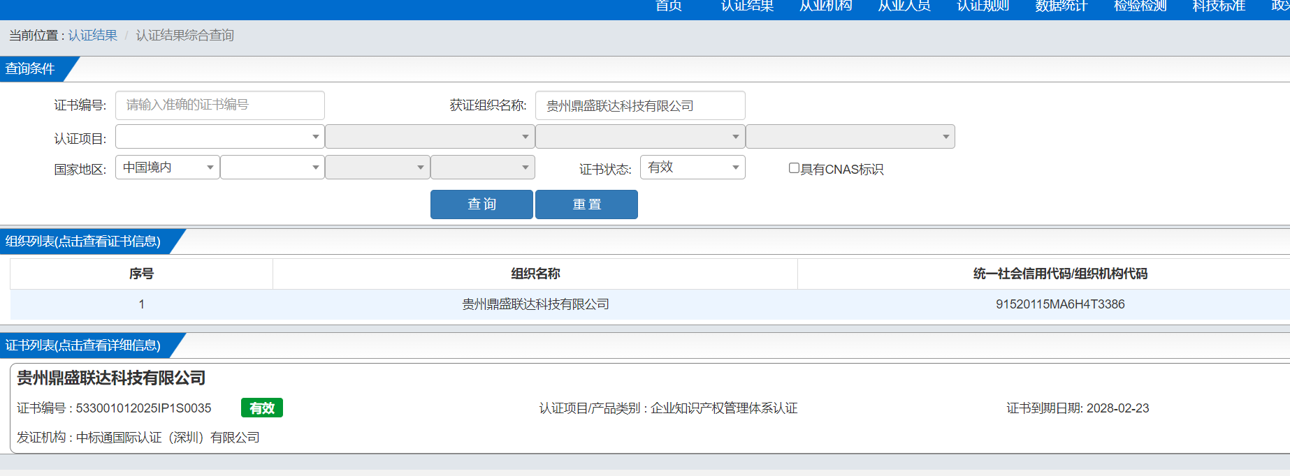Viewport: 1290px width, 476px height.
Task: Select 科技标准 in the top navigation
Action: (1219, 6)
